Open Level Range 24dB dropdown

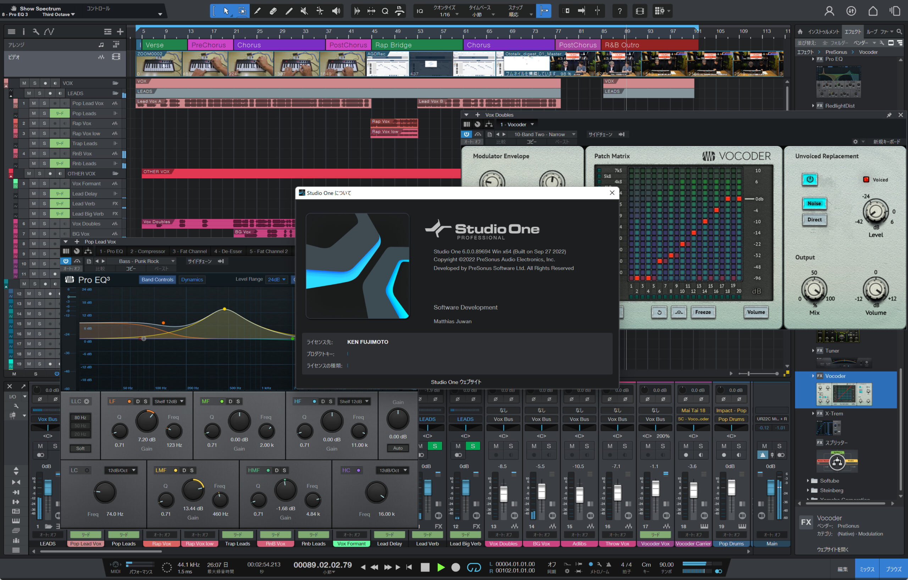click(276, 279)
